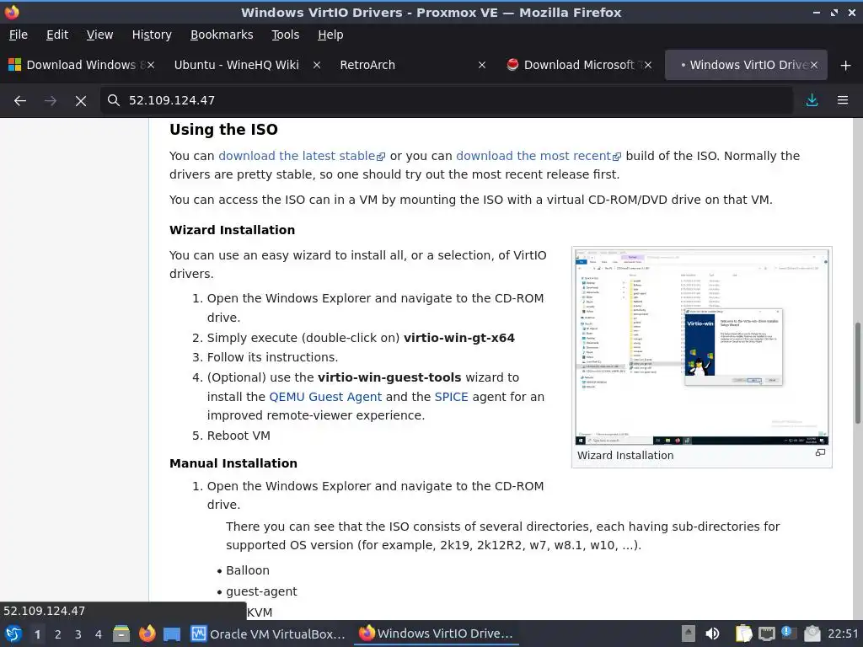Screen dimensions: 863x647
Task: Enlarge the Wizard Installation thumbnail icon
Action: [x=820, y=452]
